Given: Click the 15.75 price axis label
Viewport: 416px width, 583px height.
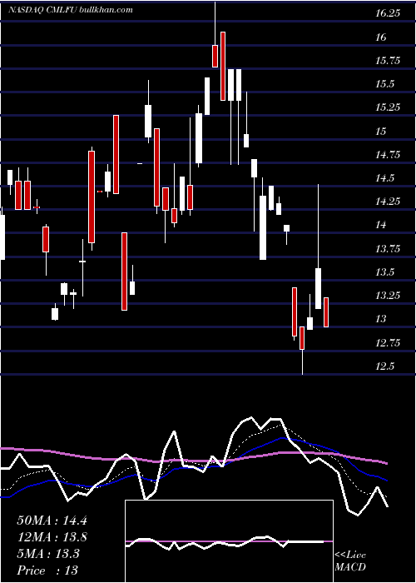Looking at the screenshot, I should [389, 61].
